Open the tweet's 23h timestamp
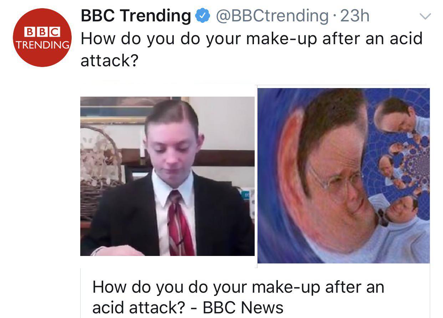The width and height of the screenshot is (443, 318). point(355,16)
